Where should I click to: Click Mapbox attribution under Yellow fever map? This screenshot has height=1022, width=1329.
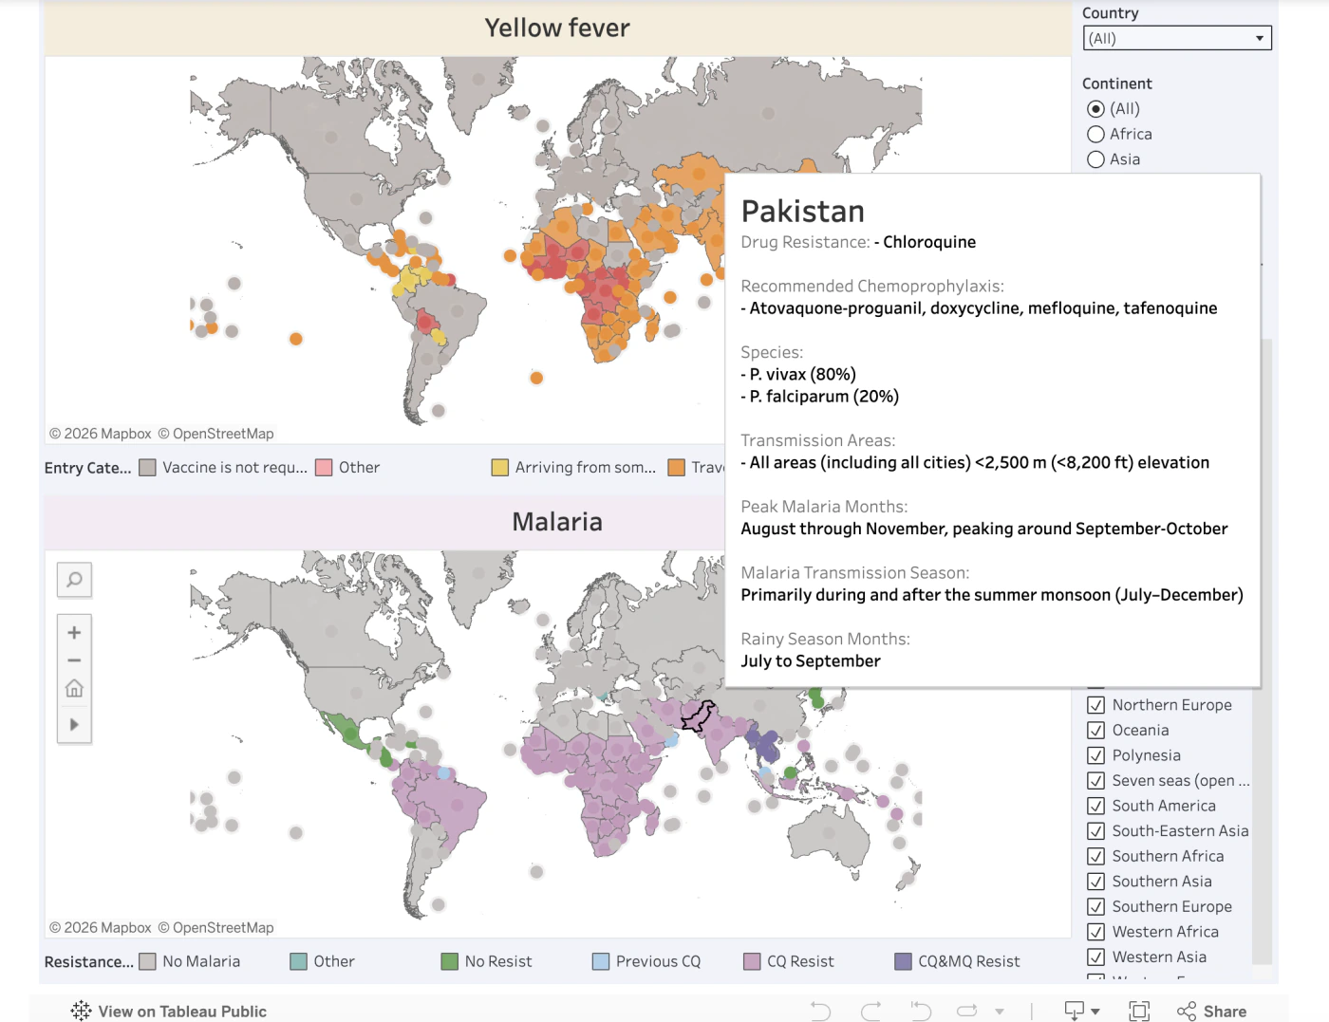(x=101, y=434)
